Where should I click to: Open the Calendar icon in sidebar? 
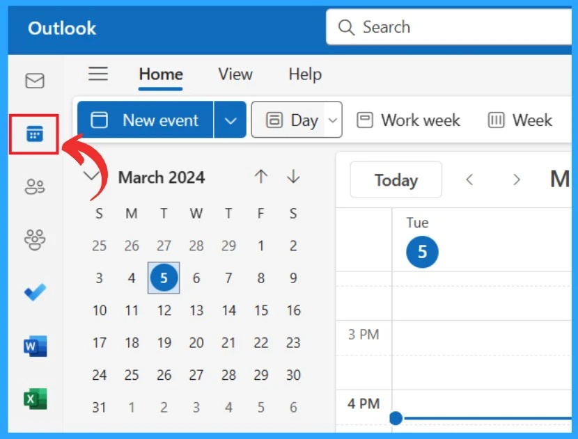(x=35, y=134)
